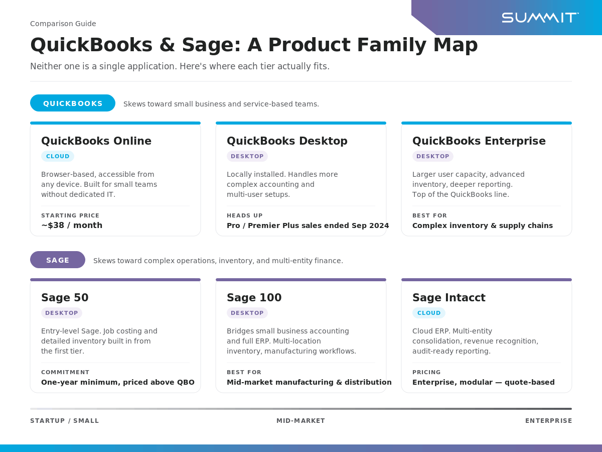Open the QuickBooks Desktop card title

click(287, 141)
